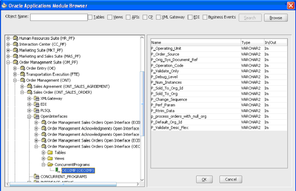Select the p_process_orders_with_null_org row
Image resolution: width=296 pixels, height=191 pixels.
pyautogui.click(x=219, y=117)
